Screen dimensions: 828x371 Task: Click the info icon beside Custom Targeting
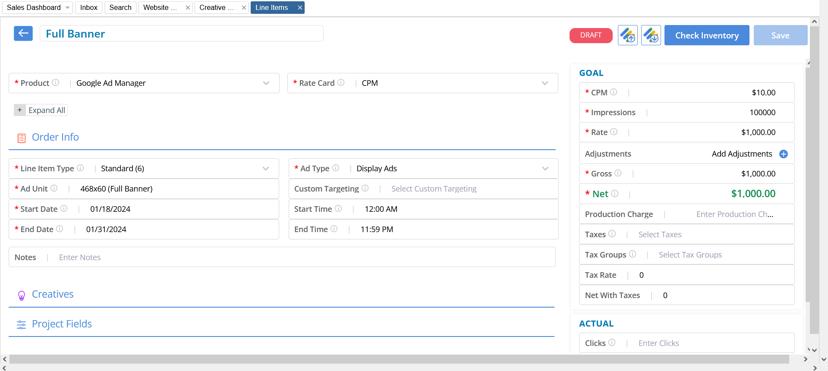[x=365, y=188]
